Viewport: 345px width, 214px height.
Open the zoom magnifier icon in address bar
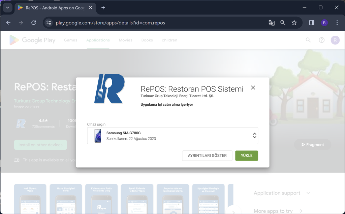click(x=283, y=23)
